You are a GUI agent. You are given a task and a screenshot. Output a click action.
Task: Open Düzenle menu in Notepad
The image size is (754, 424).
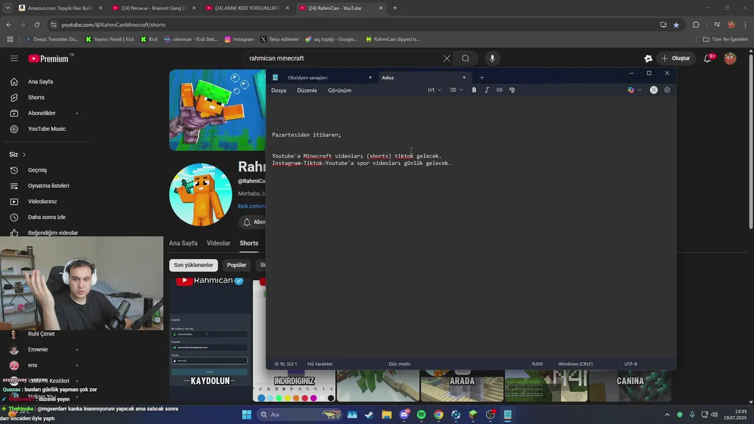(307, 90)
